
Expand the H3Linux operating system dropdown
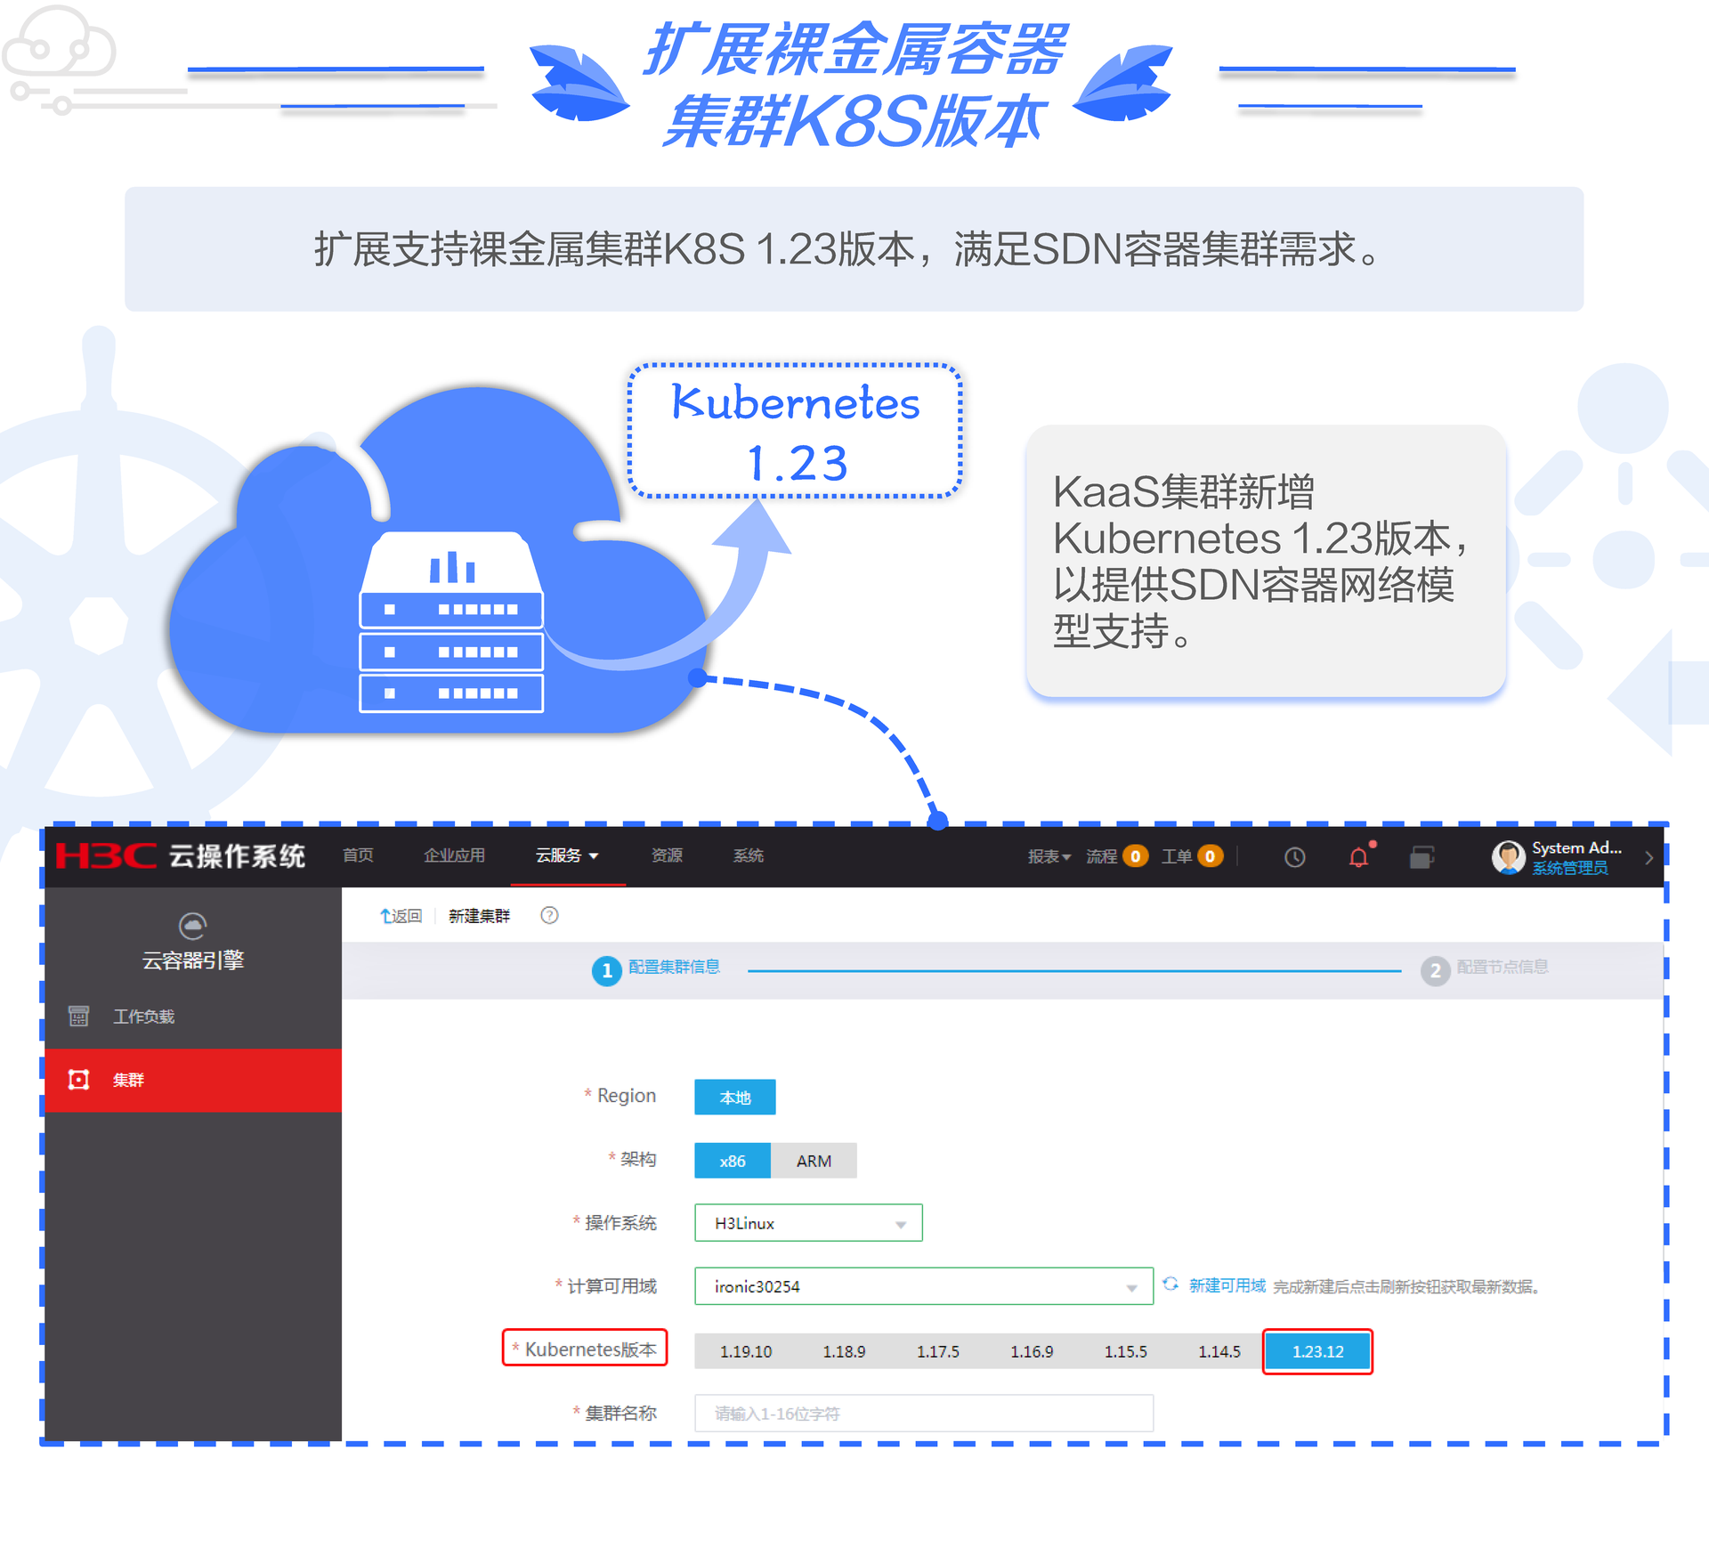tap(807, 1223)
